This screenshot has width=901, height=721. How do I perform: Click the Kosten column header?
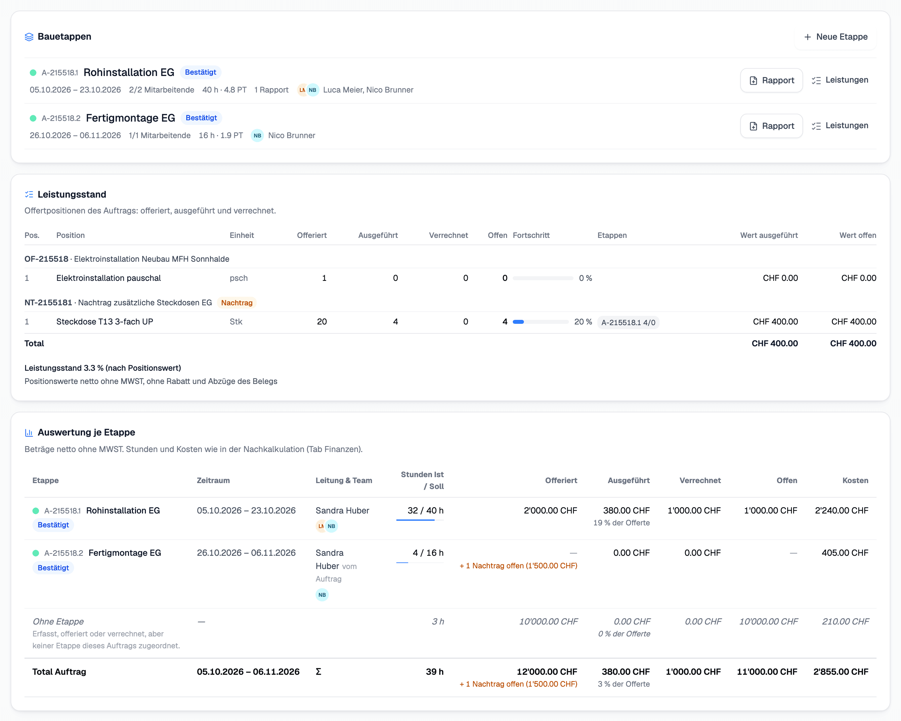point(855,480)
